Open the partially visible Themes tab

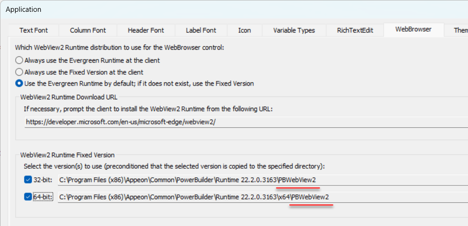[459, 30]
